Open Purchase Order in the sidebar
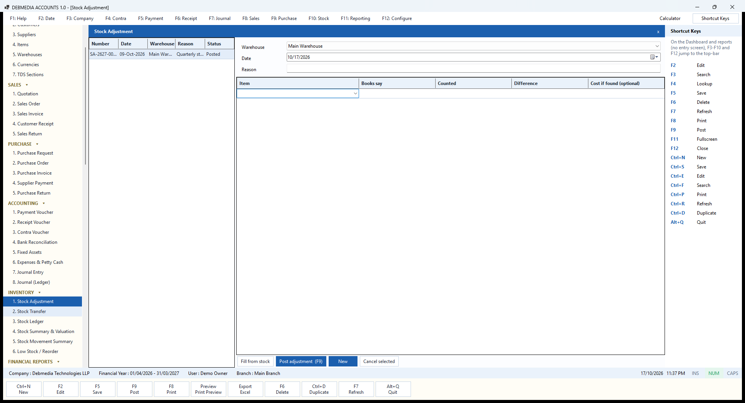Screen dimensions: 745x403 pyautogui.click(x=42, y=163)
